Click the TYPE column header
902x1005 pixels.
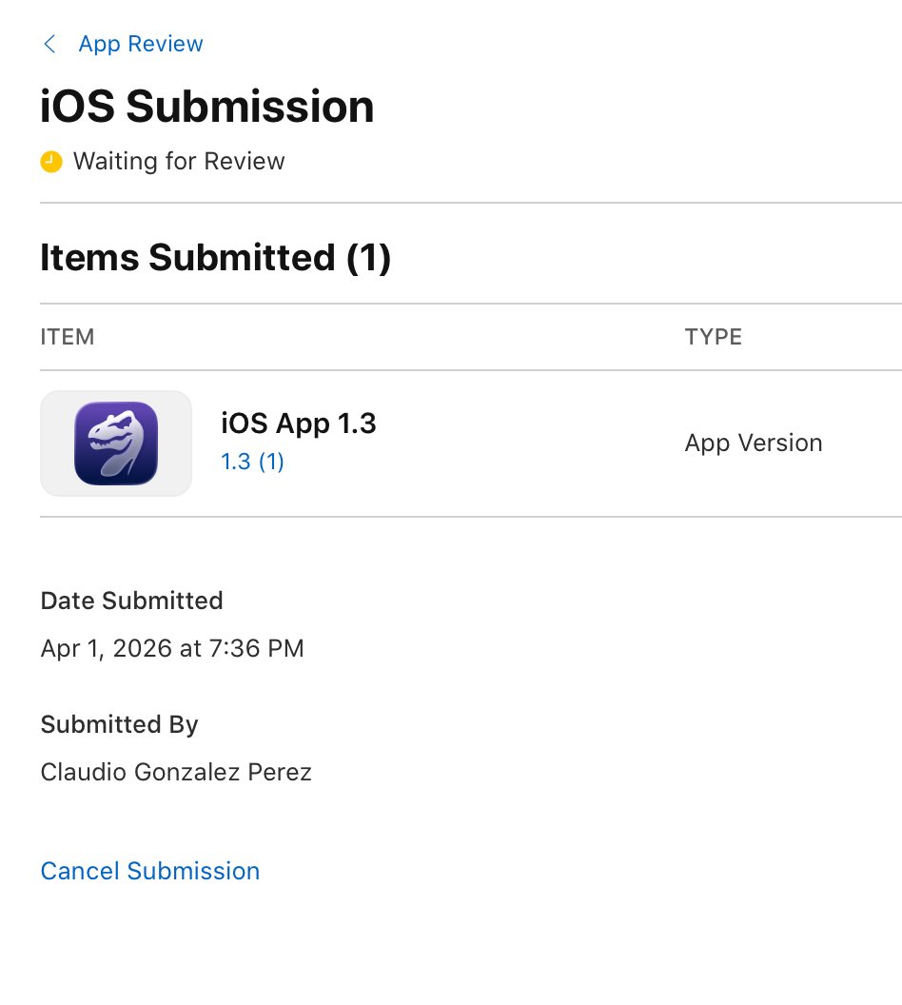(714, 337)
